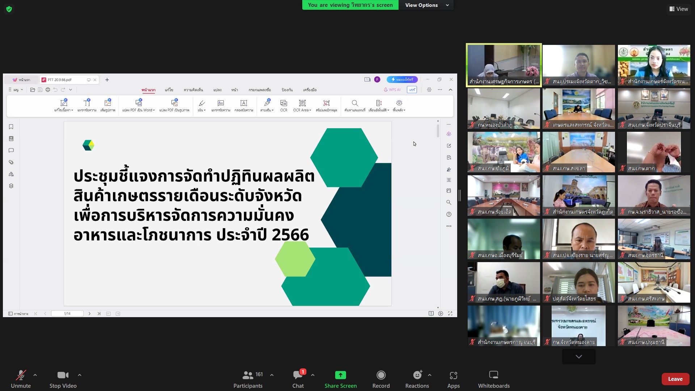Click convert PDF to image (แปลง PDF เป็นรูปภาพ)
The width and height of the screenshot is (695, 391).
point(174,105)
